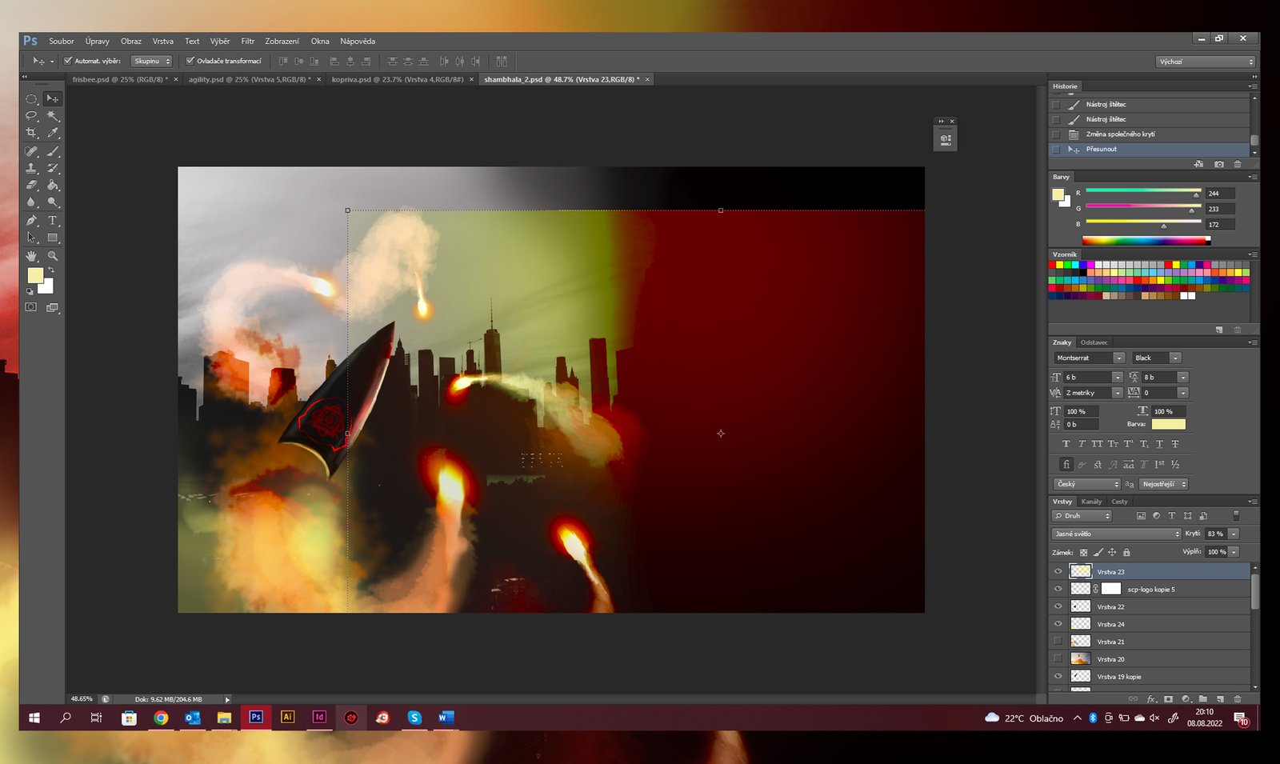This screenshot has height=764, width=1280.
Task: Select the Brush tool
Action: 52,151
